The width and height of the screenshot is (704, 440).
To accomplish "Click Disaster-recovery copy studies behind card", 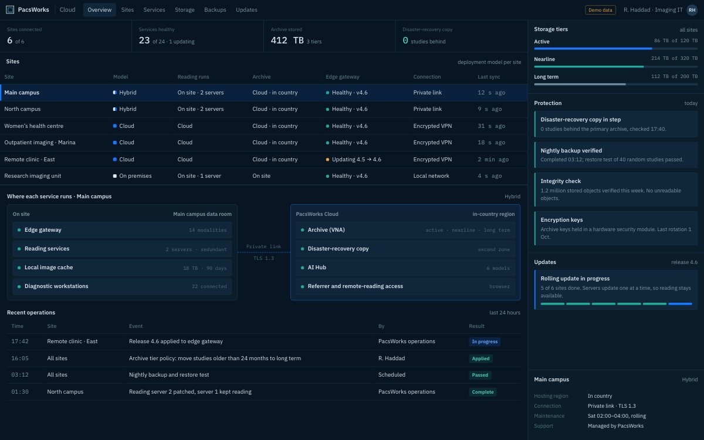I will [x=462, y=36].
